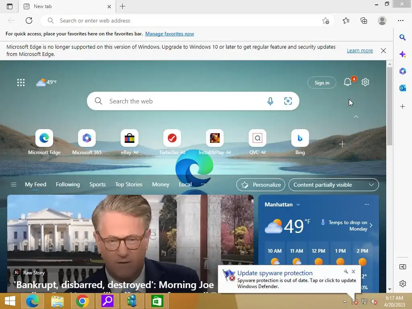The image size is (412, 309).
Task: Open Microsoft 365 in the sidebar
Action: (x=402, y=71)
